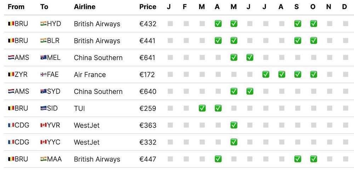The image size is (354, 170).
Task: Click the Cape Verde flag beside SID
Action: click(44, 108)
